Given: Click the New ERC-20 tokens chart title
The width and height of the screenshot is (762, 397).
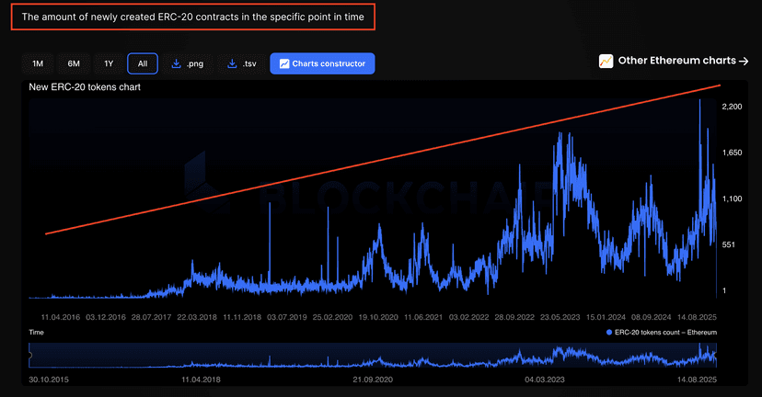Looking at the screenshot, I should pyautogui.click(x=85, y=87).
